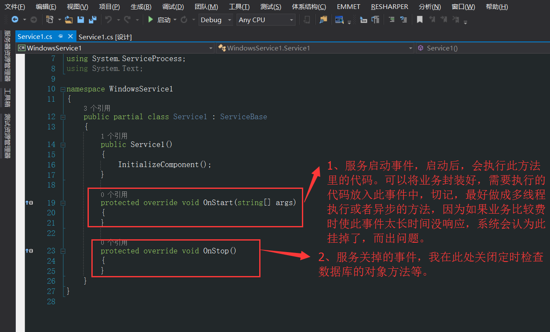Viewport: 550px width, 332px height.
Task: Click the Navigate Backward toolbar icon
Action: point(15,20)
